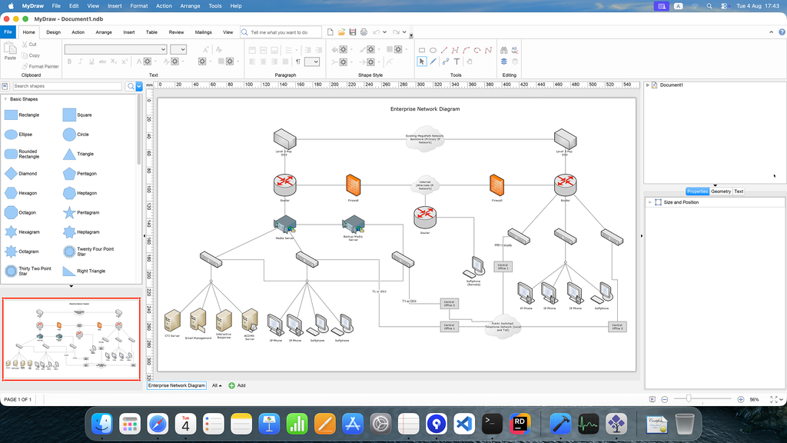Click the Find binoculars icon
Viewport: 787px width, 443px height.
[504, 50]
